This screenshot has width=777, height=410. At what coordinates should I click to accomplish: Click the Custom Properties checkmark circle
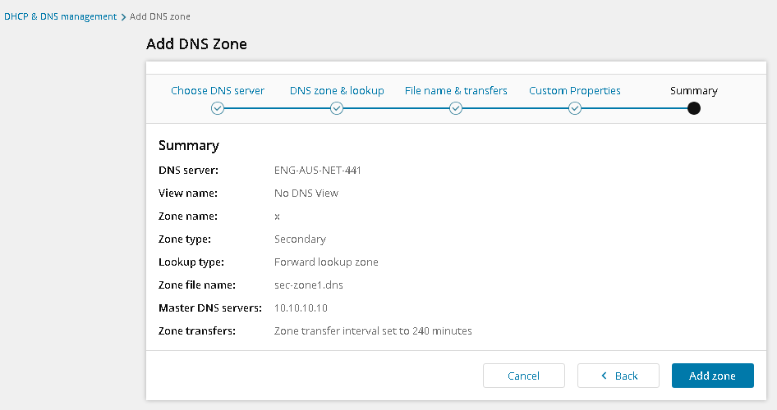tap(575, 108)
